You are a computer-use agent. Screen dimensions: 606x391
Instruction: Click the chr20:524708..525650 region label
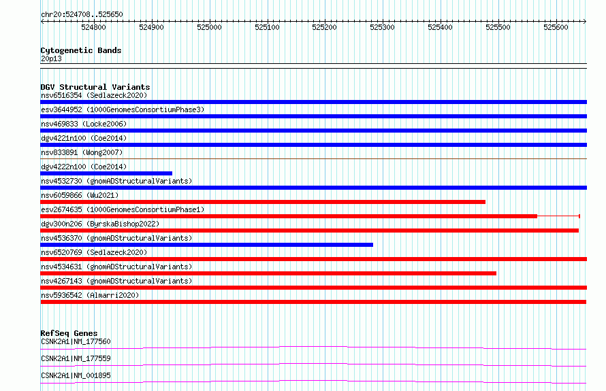click(82, 14)
